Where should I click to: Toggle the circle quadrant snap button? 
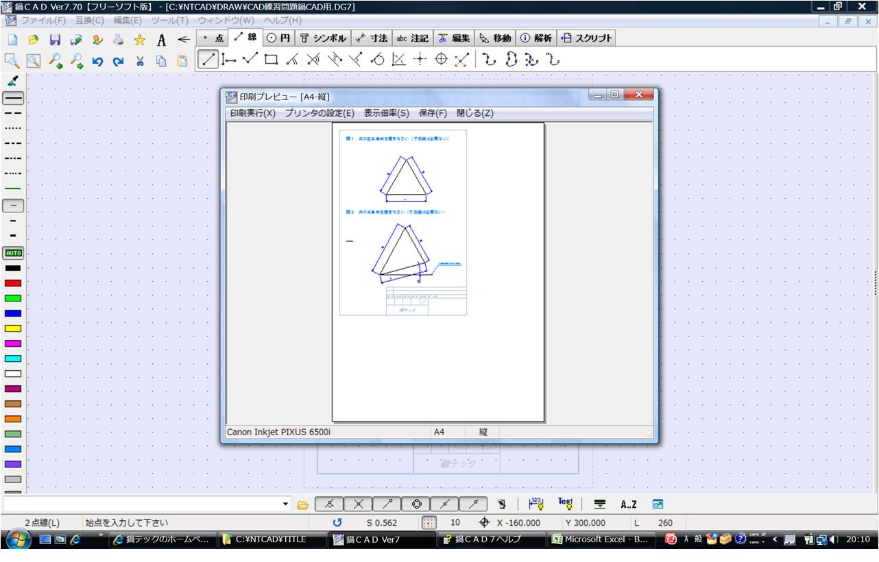pos(416,504)
